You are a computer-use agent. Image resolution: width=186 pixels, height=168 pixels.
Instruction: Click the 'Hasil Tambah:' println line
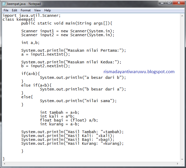click(x=72, y=132)
